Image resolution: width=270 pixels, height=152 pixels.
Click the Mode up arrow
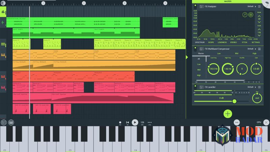pos(259,16)
